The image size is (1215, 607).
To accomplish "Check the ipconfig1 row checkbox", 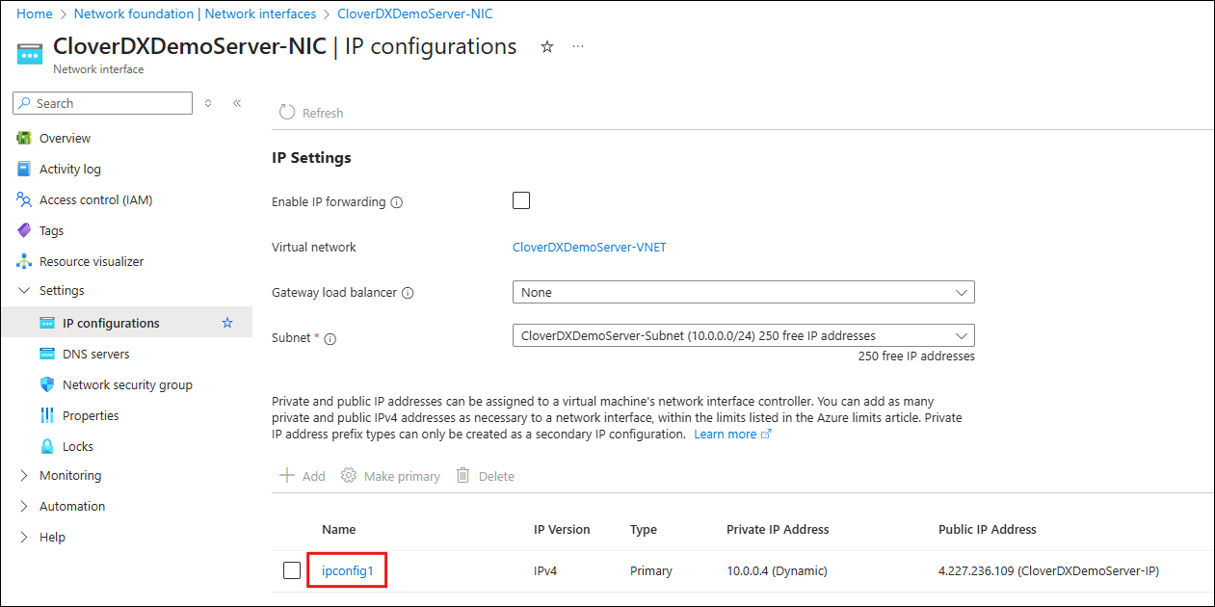I will 292,569.
